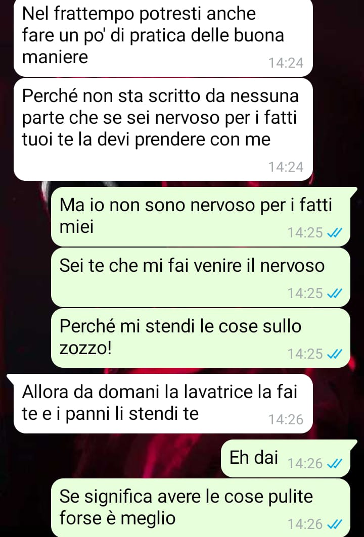Tap the checkmarks on 'Se significa avere le cose pulite'
The image size is (364, 537).
tap(335, 524)
